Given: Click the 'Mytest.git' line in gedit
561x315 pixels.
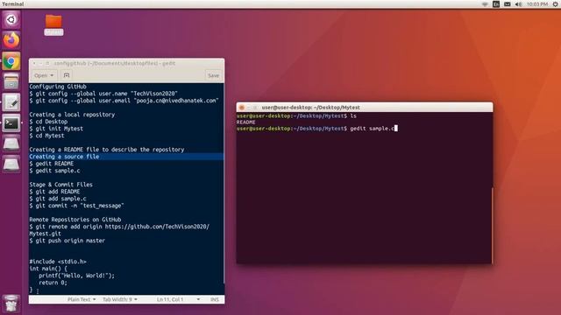Looking at the screenshot, I should click(45, 234).
